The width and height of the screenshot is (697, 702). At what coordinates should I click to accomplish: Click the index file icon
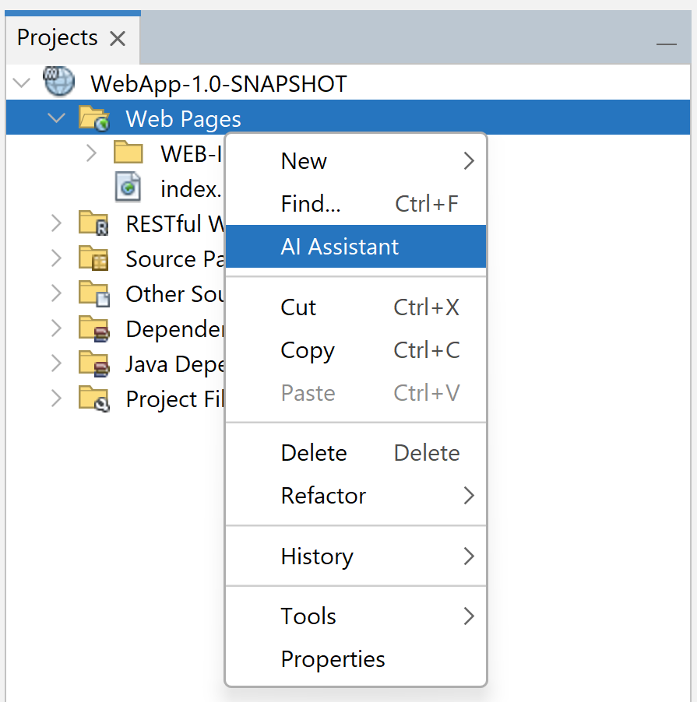pos(128,188)
